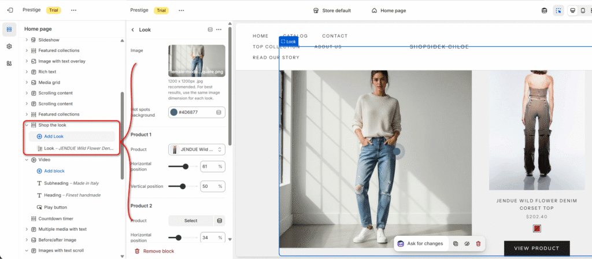Click the exit editor icon
The height and width of the screenshot is (259, 592).
click(x=10, y=10)
